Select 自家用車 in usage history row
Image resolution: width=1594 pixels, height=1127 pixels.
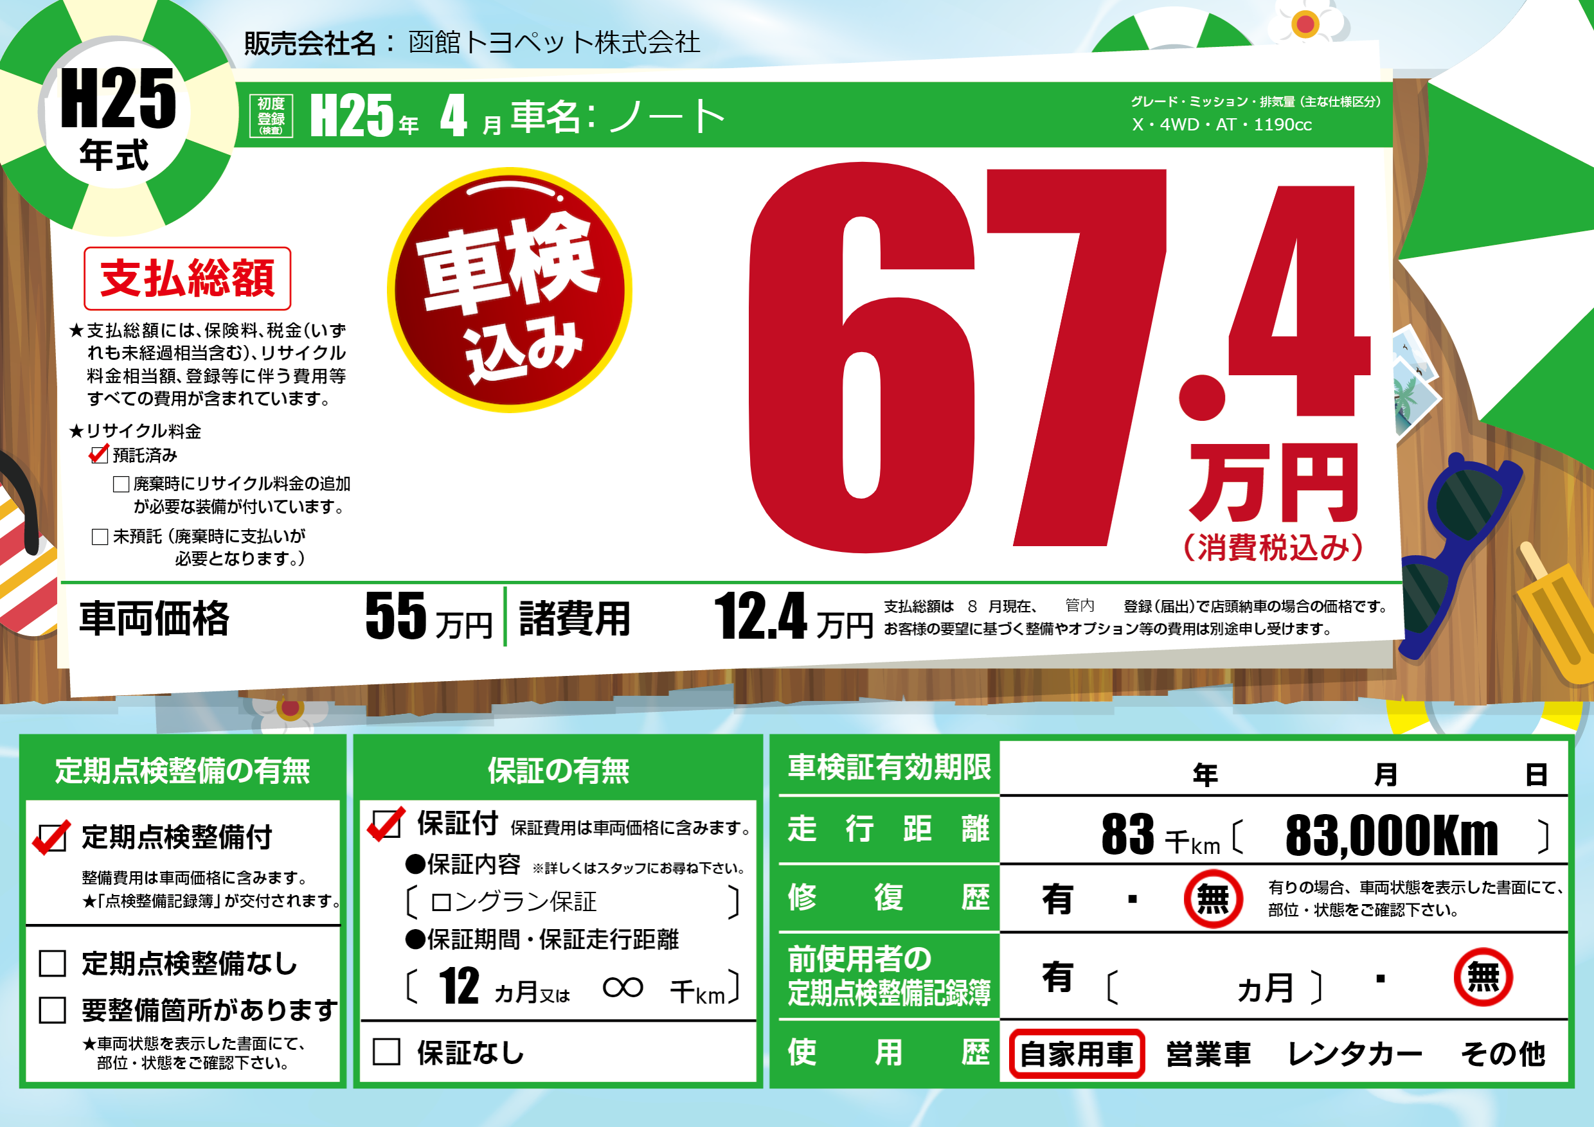click(x=1076, y=1054)
